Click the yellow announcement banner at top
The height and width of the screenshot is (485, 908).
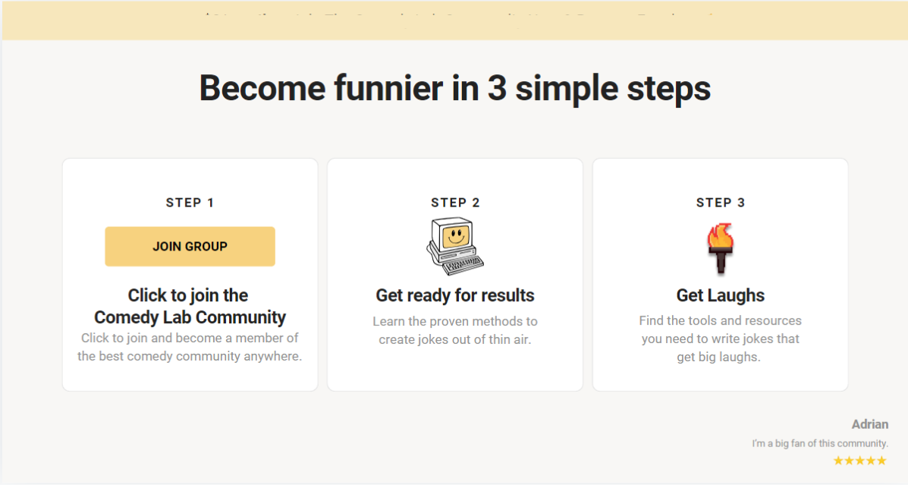pos(454,20)
